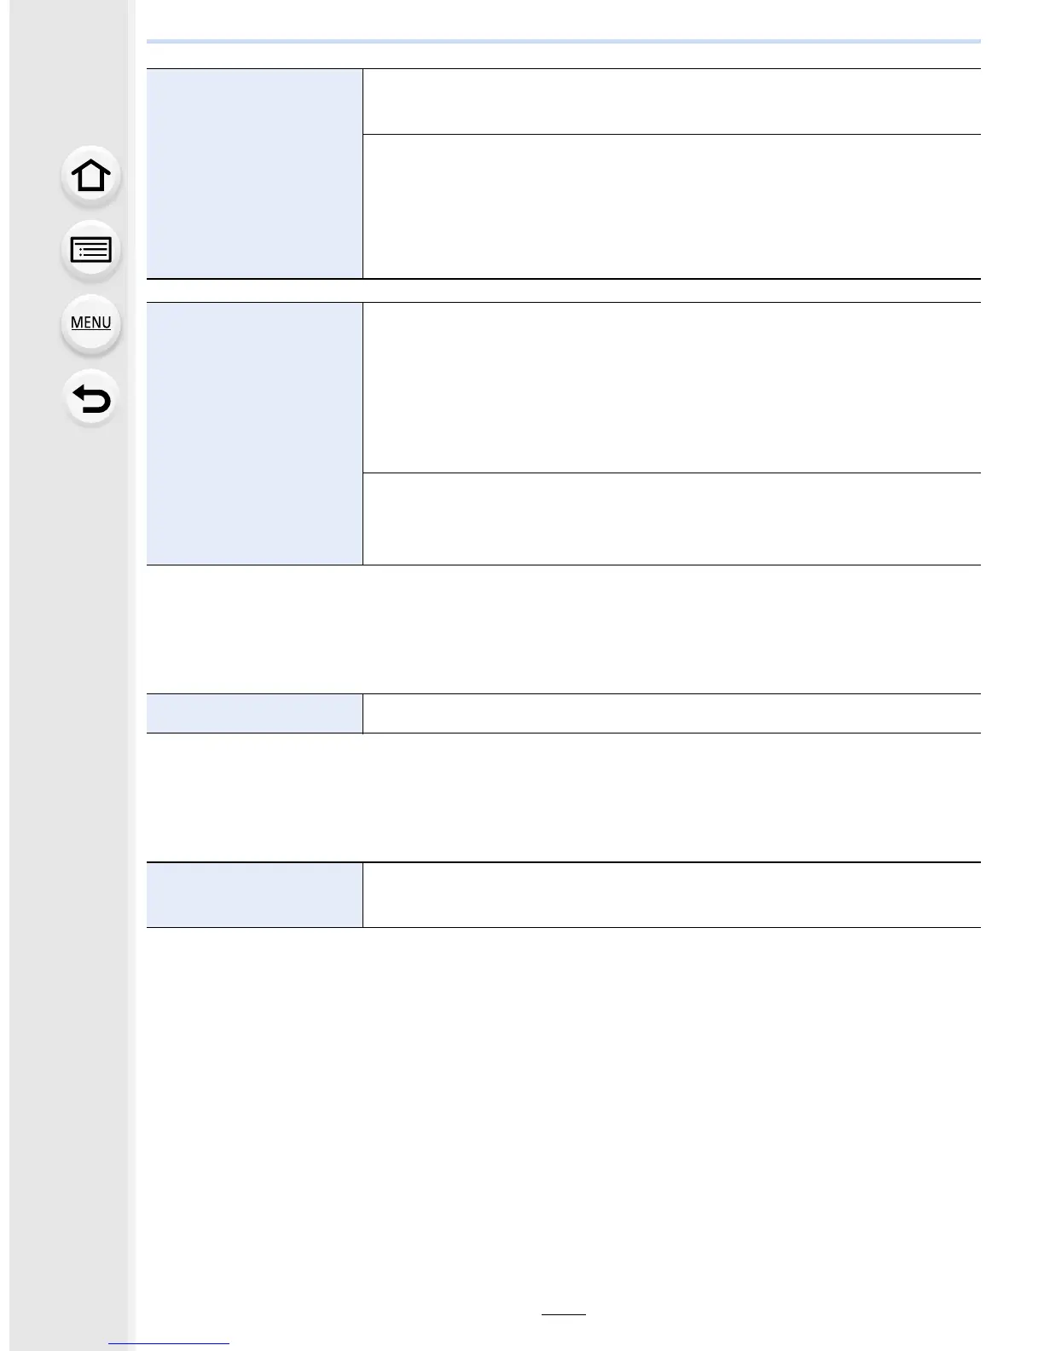This screenshot has height=1351, width=1044.
Task: Select the short lower-right cell of the second table
Action: pyautogui.click(x=671, y=519)
